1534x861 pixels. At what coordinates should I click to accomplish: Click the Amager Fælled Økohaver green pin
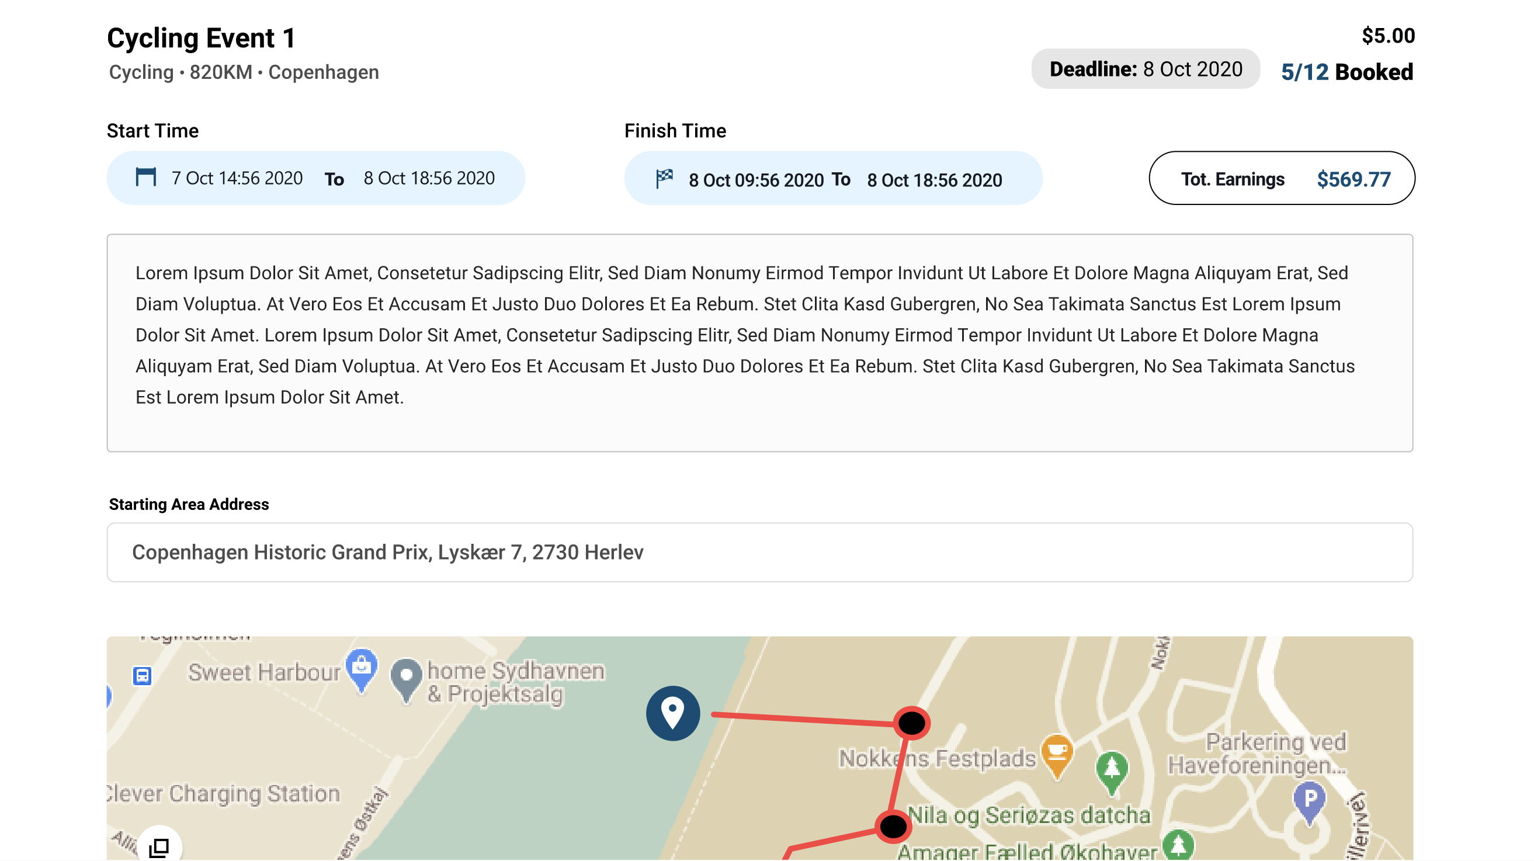pos(1178,845)
